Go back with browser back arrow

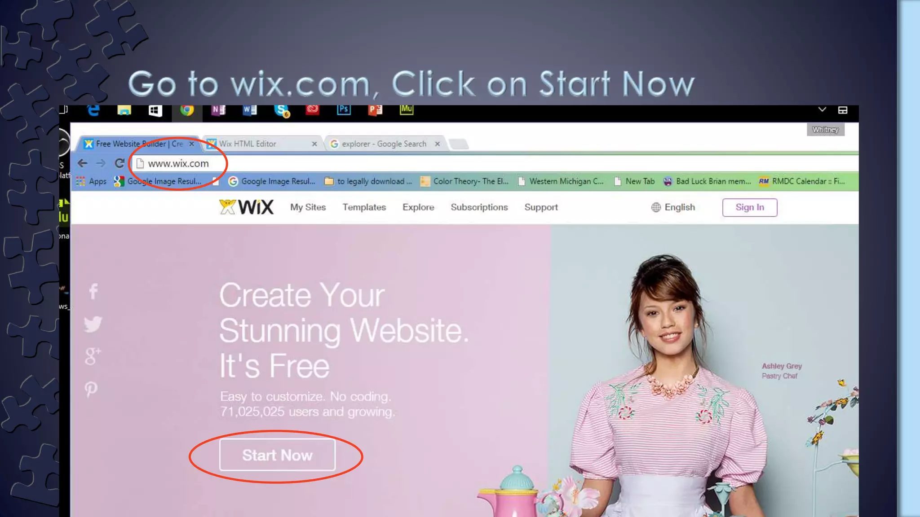[82, 163]
